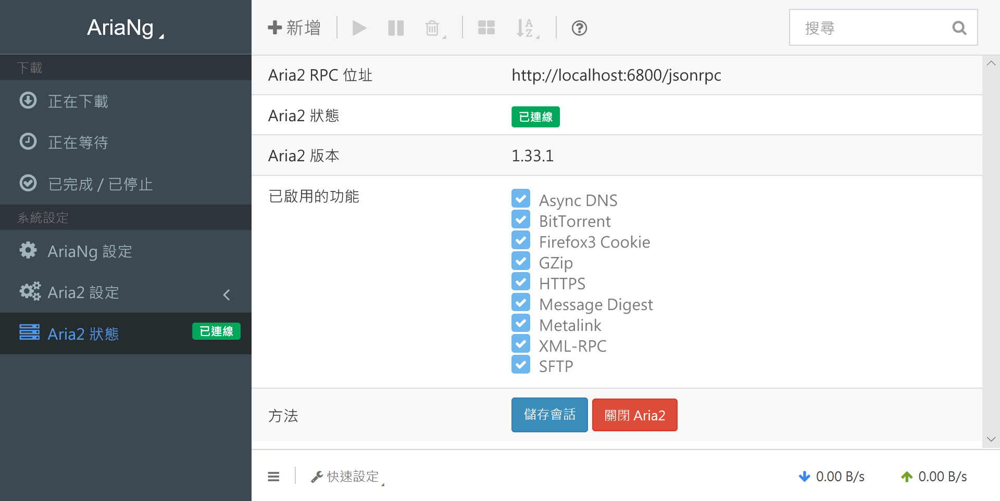1000x501 pixels.
Task: Click the trash delete icon
Action: pos(433,28)
